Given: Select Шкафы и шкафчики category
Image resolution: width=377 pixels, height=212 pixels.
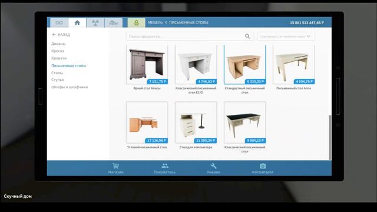Looking at the screenshot, I should point(70,87).
